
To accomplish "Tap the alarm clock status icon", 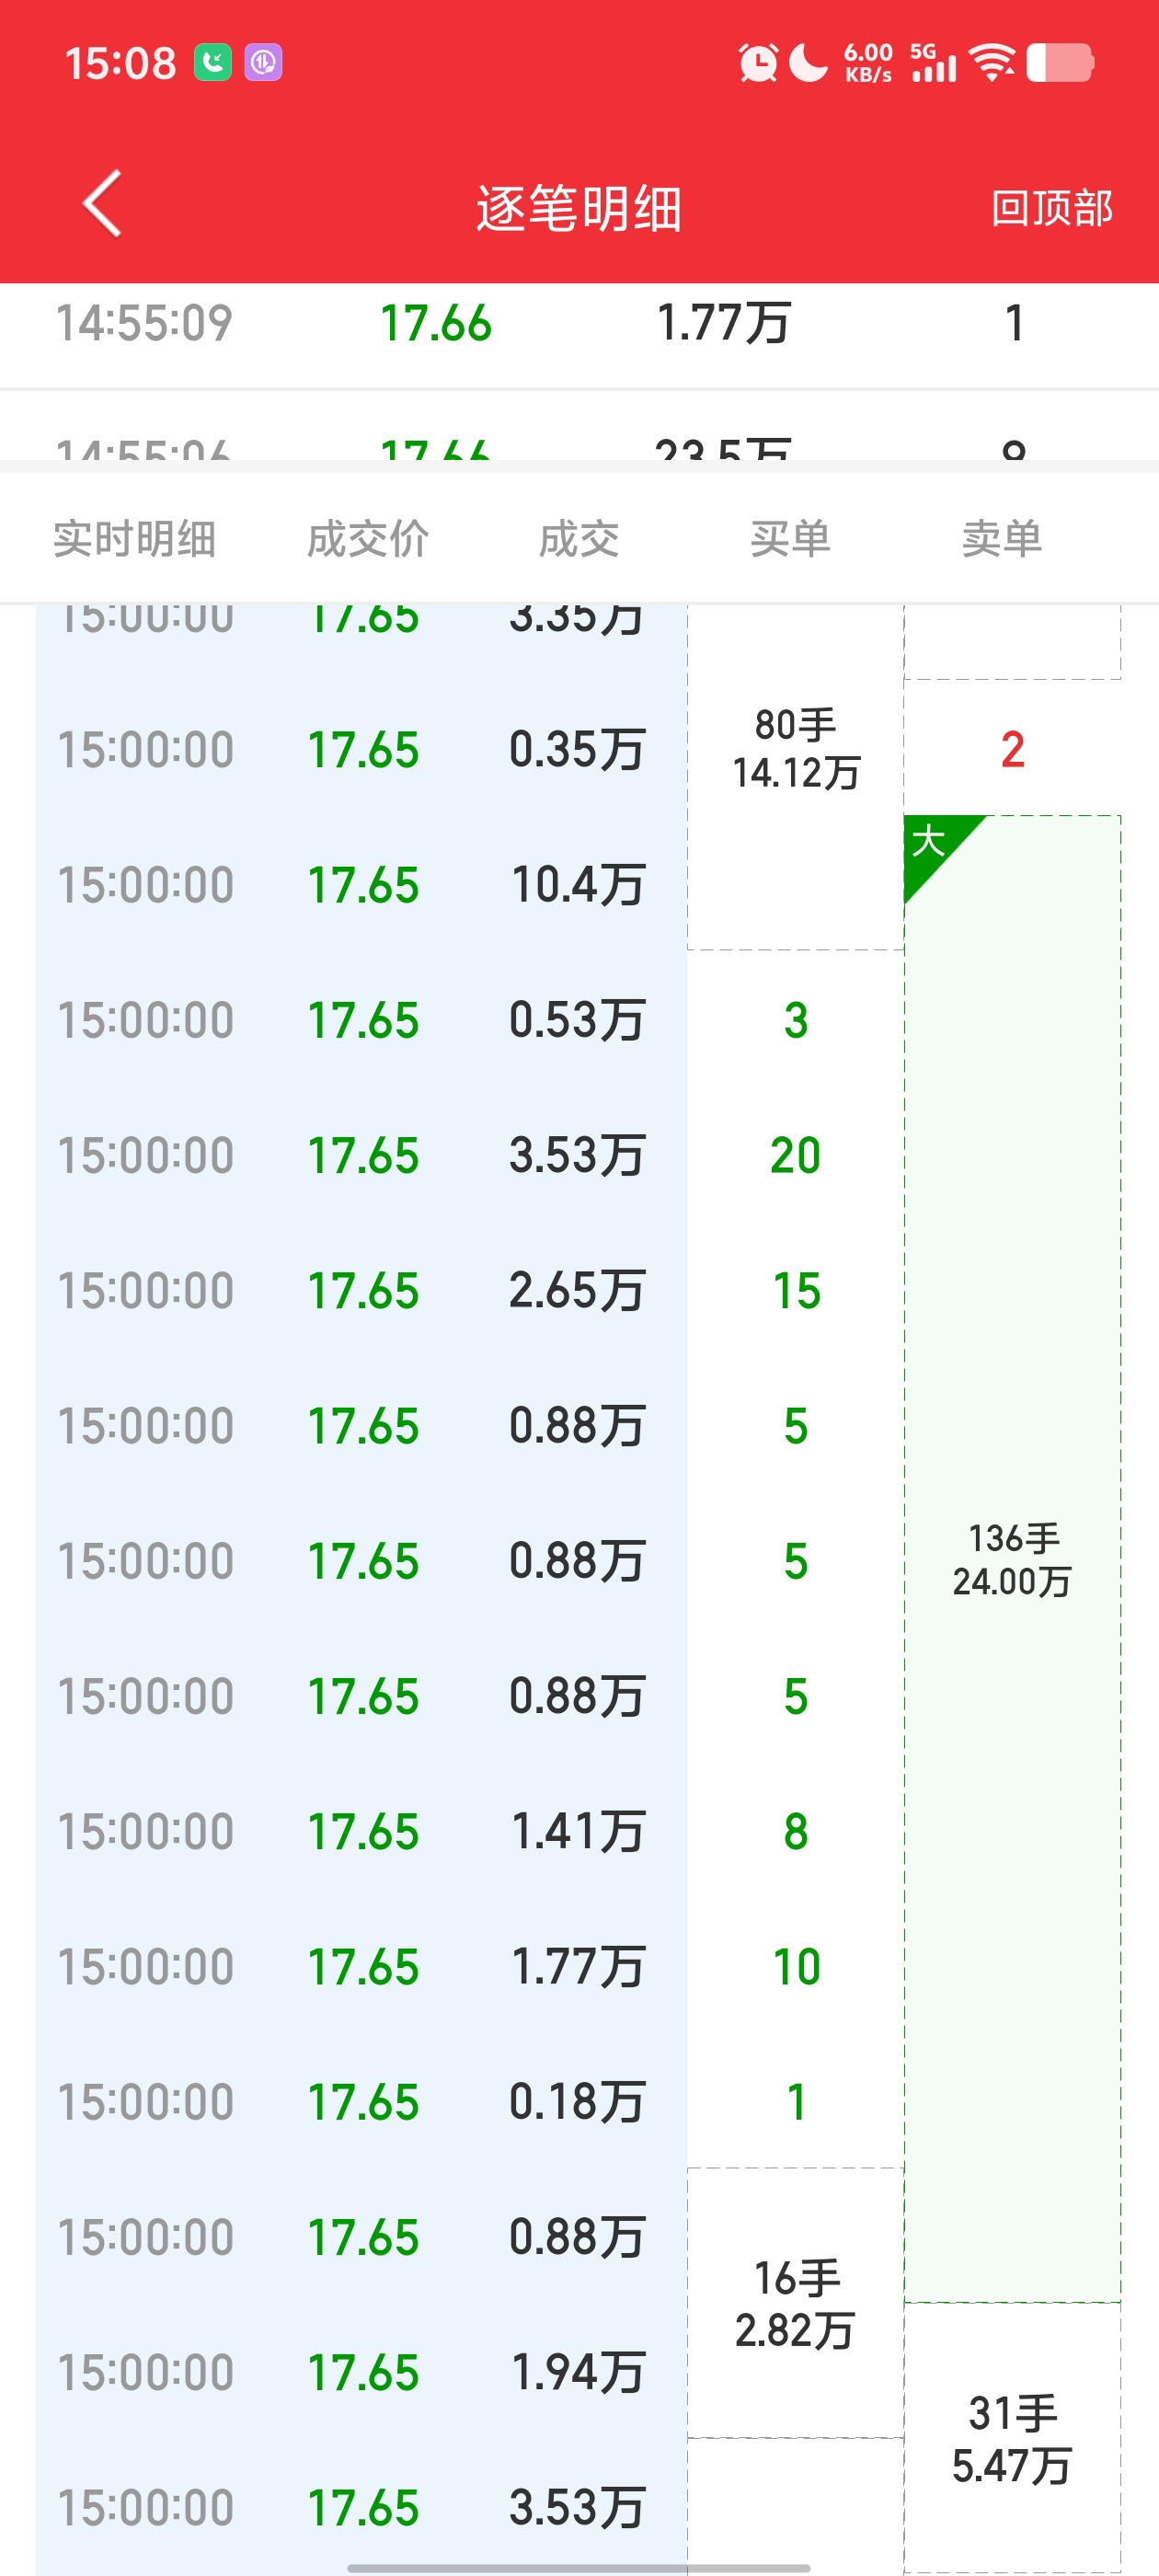I will (758, 62).
